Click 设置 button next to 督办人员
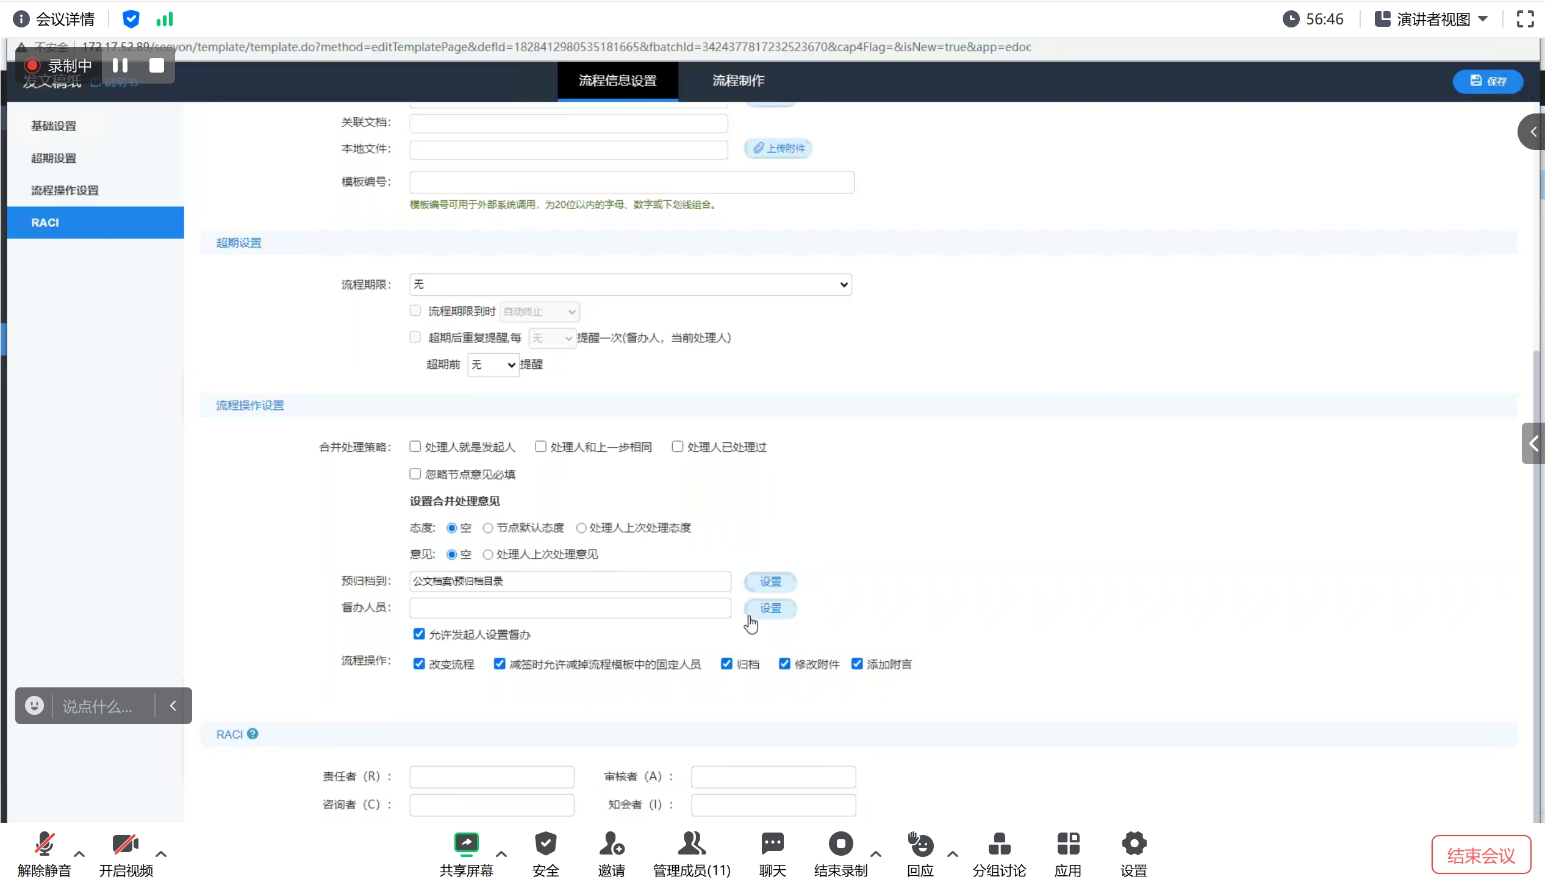Screen dimensions: 1545x885 (770, 608)
